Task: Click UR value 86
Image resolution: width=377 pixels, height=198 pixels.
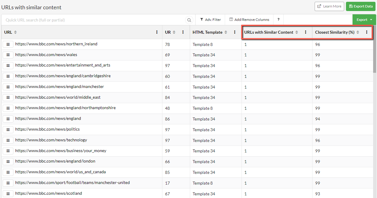Action: [x=167, y=119]
